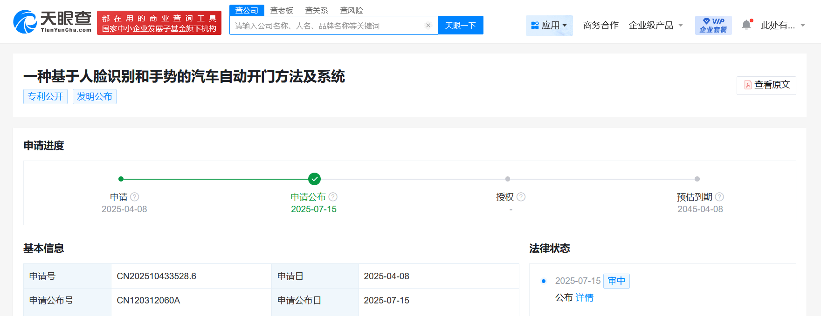
Task: Open the VIP 企业套餐 badge
Action: tap(713, 25)
